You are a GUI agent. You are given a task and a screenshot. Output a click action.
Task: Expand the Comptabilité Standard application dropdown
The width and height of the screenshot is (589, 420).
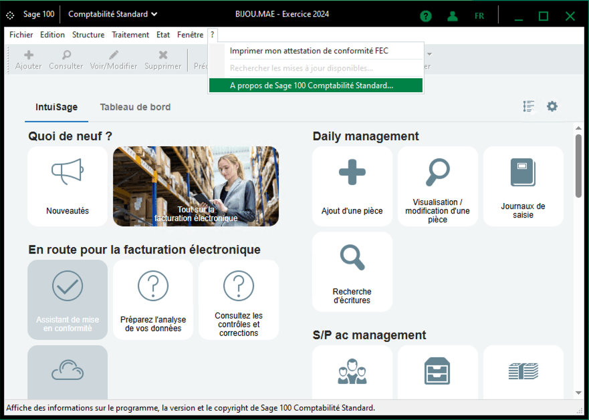point(113,14)
